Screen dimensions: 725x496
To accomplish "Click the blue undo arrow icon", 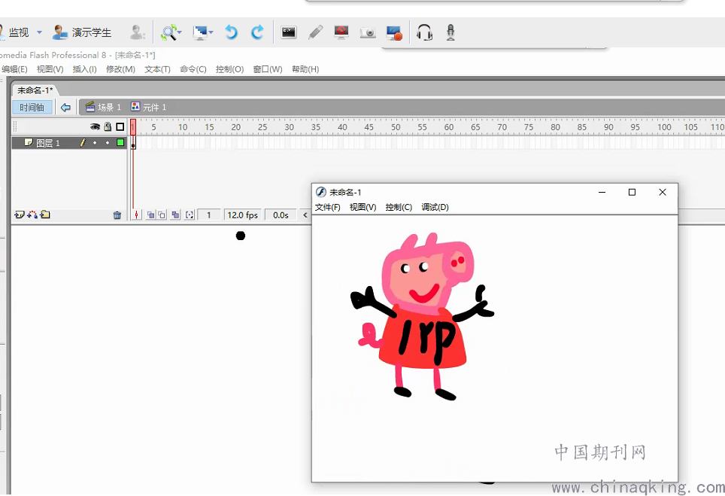I will click(231, 32).
